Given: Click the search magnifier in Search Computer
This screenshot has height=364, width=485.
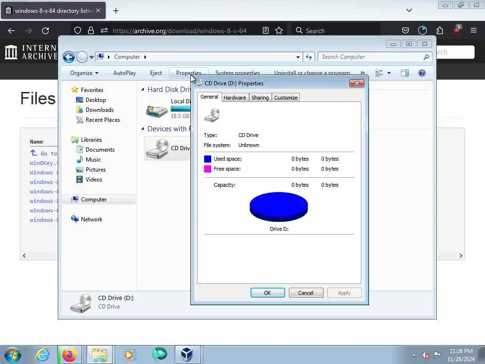Looking at the screenshot, I should coord(427,57).
